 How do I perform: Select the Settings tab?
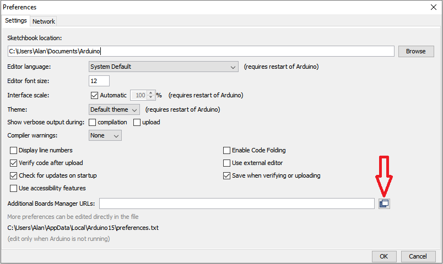click(x=16, y=20)
